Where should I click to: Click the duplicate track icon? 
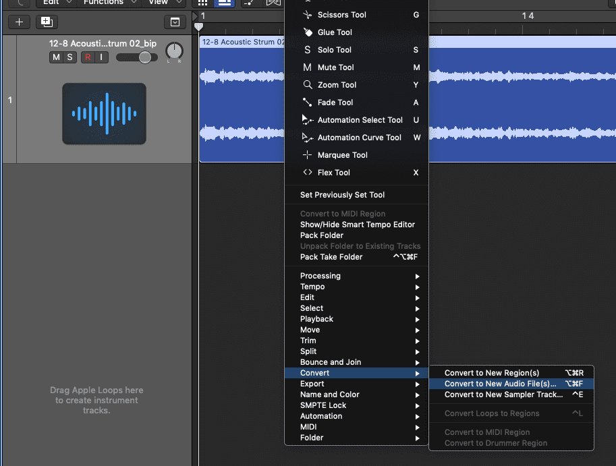tap(47, 22)
